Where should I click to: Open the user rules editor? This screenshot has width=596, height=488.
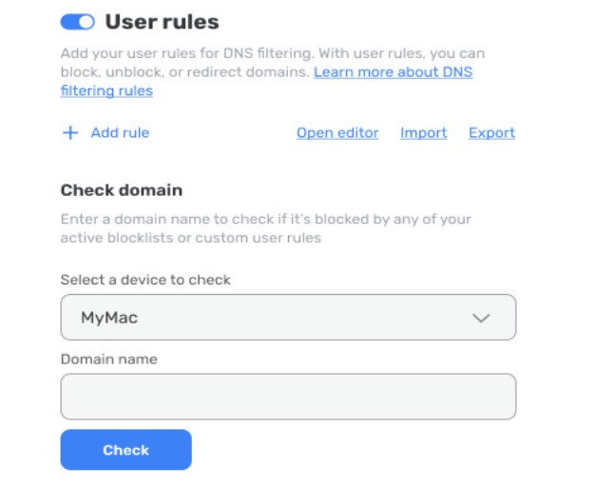click(x=337, y=133)
